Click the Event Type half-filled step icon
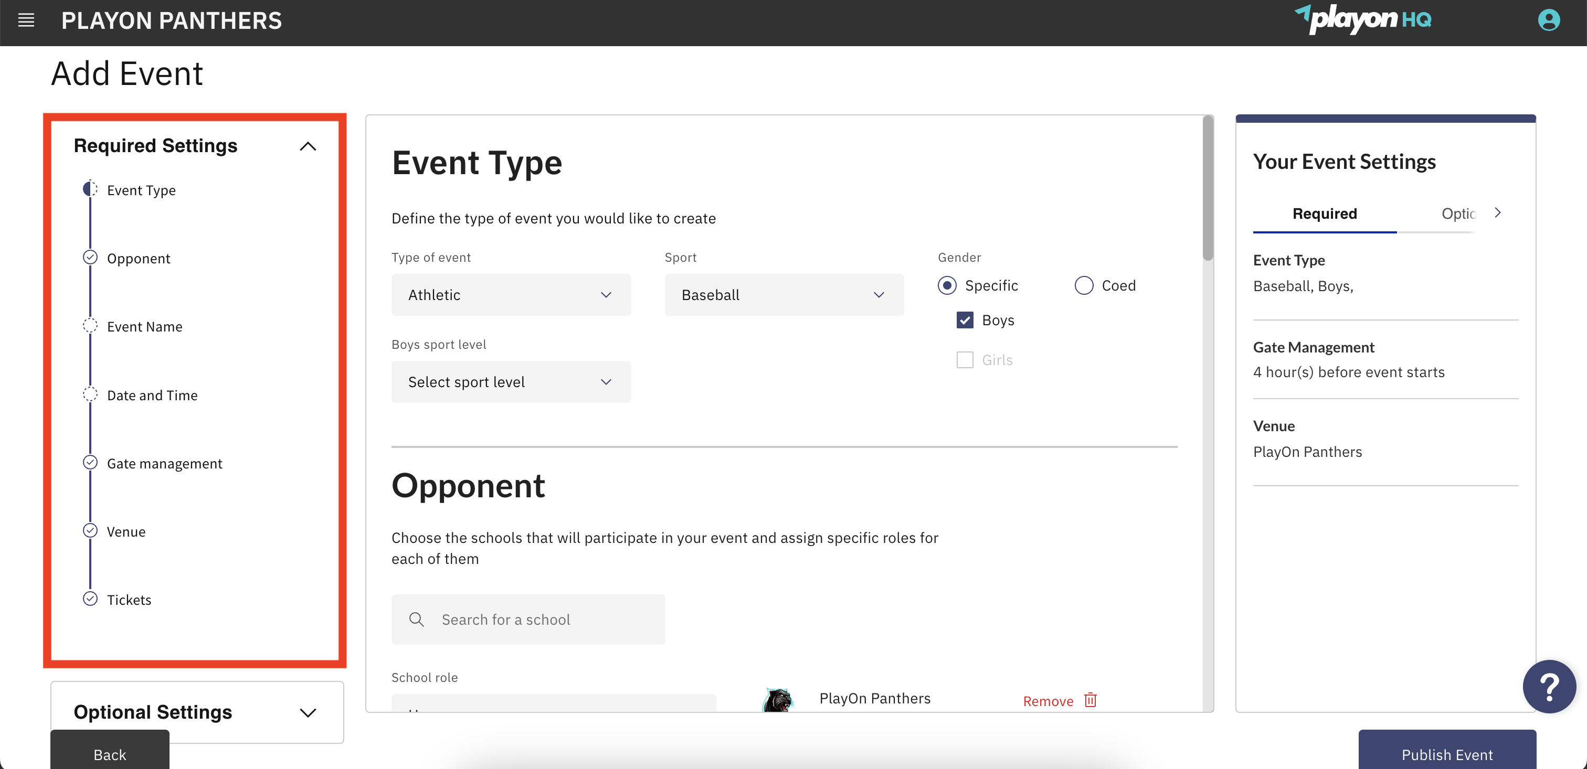 pos(90,189)
